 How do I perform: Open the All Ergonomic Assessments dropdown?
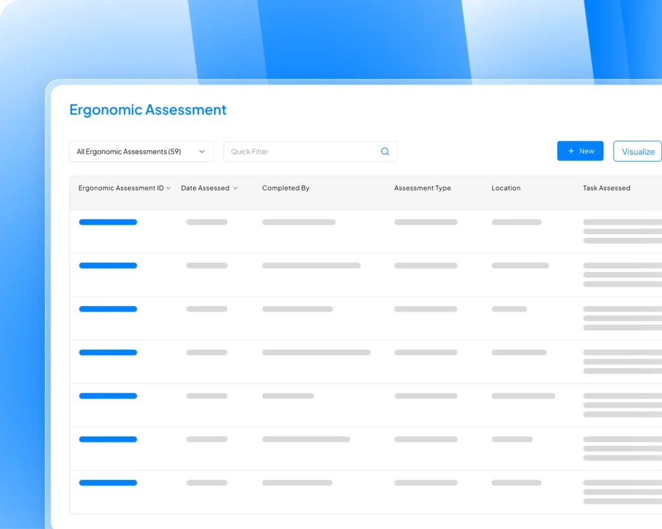click(141, 151)
